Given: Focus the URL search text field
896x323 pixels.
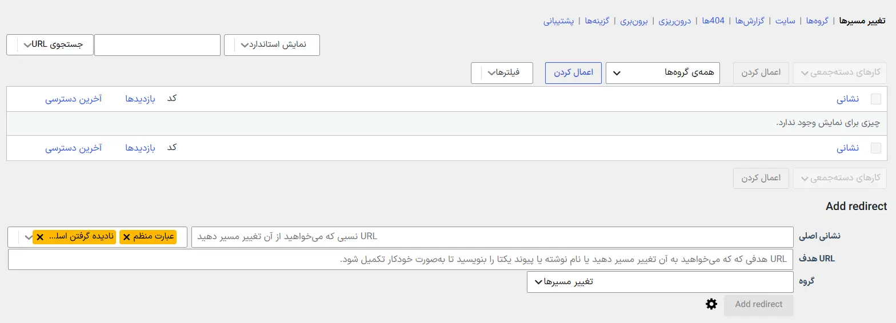Looking at the screenshot, I should (x=157, y=45).
